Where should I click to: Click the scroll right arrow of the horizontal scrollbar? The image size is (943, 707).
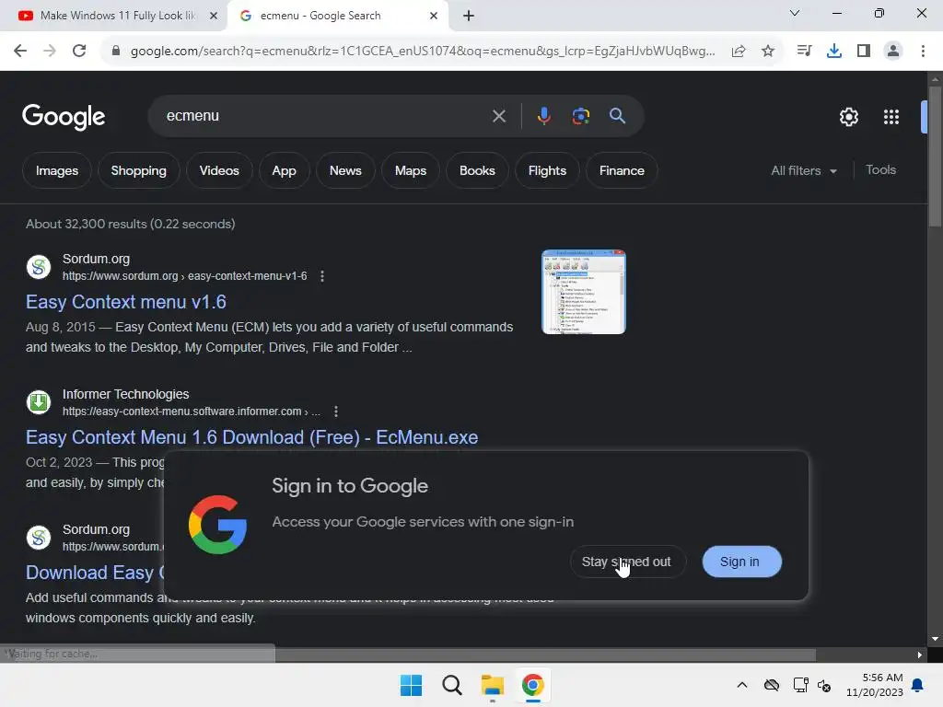pos(919,655)
